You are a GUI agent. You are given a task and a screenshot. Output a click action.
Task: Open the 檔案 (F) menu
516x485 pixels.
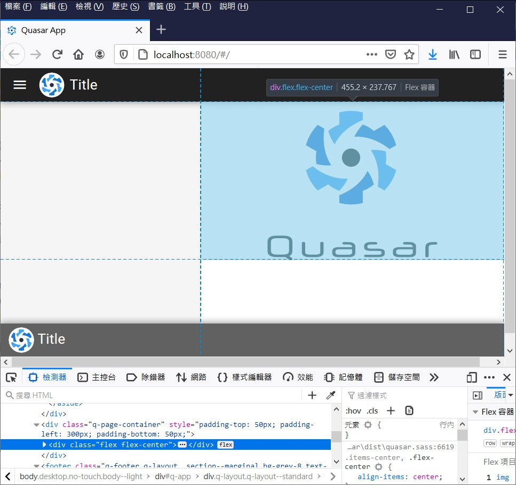[18, 6]
